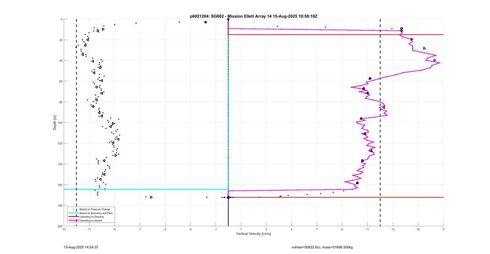Click the dashed vertical line at 12 cm/s
Viewport: 490px width, 254px height.
pyautogui.click(x=380, y=123)
